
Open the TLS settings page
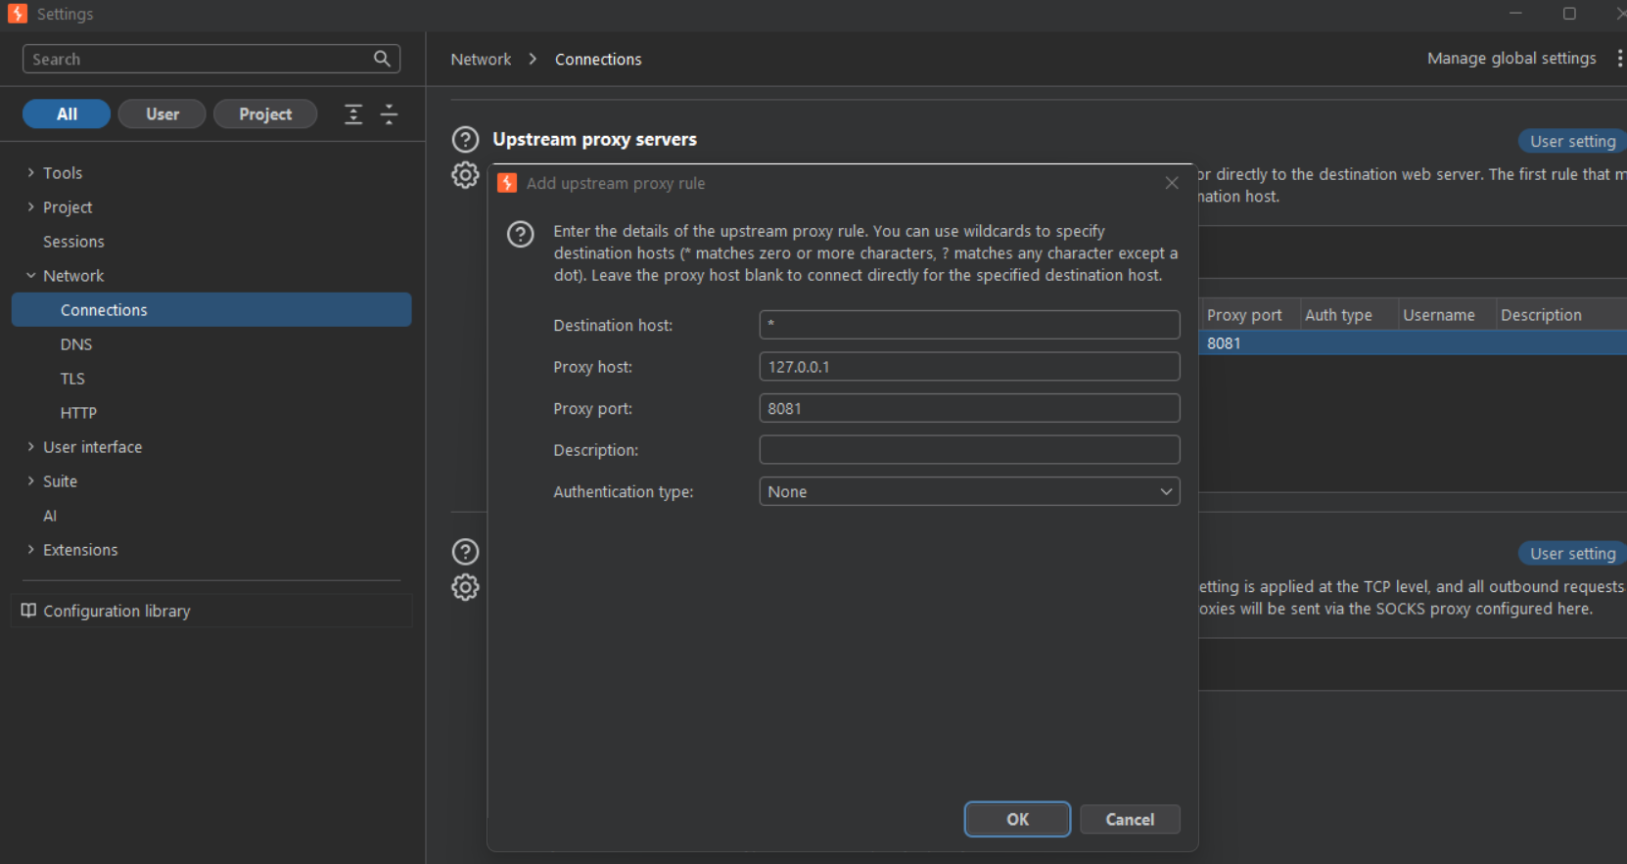(72, 379)
